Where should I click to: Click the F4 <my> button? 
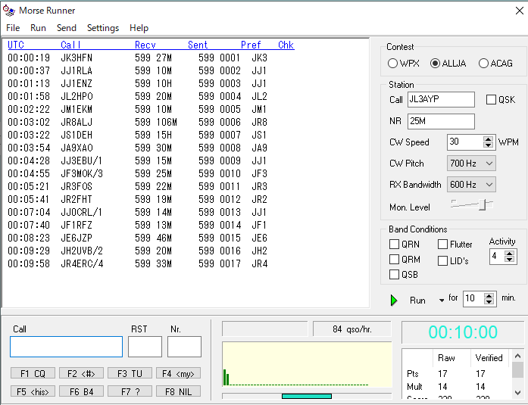[x=178, y=373]
